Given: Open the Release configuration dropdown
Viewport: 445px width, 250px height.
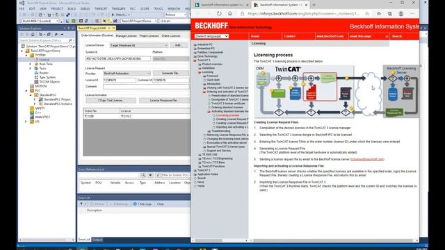Looking at the screenshot, I should tap(175, 15).
